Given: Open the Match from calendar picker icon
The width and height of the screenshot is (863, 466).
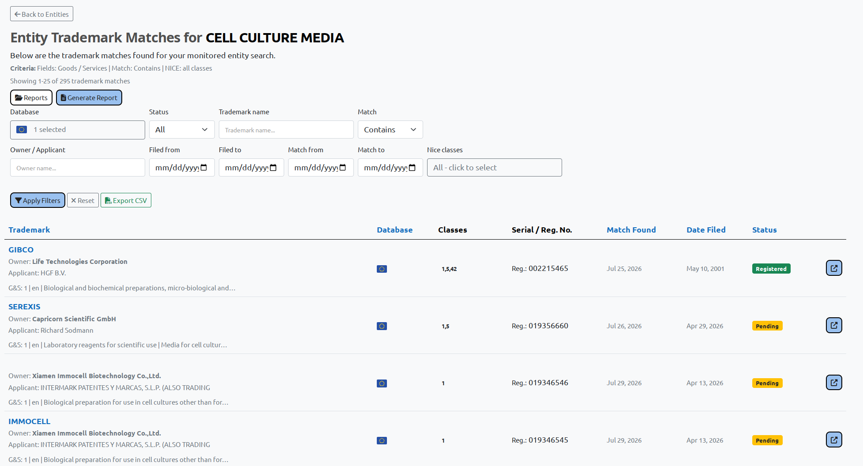Looking at the screenshot, I should pyautogui.click(x=343, y=168).
